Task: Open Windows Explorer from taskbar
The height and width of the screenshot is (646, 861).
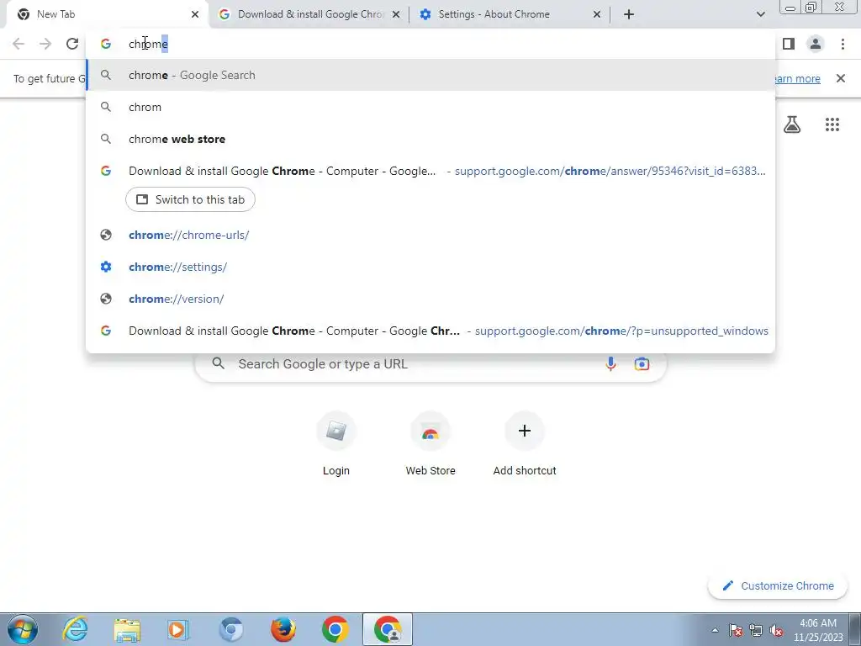Action: pos(127,629)
